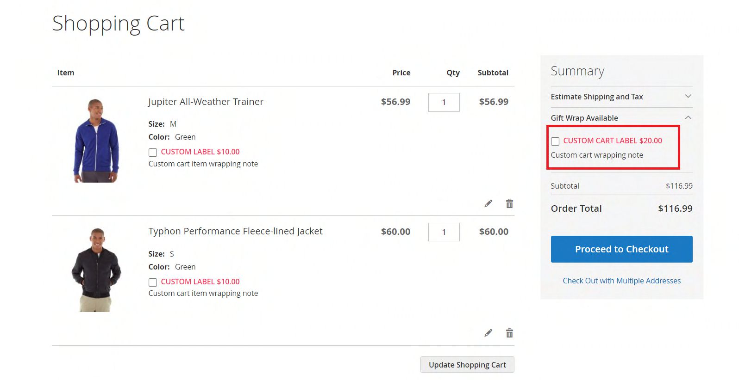The image size is (739, 380).
Task: Enable Custom Label gift wrap for Typhon Jacket
Action: coord(153,282)
